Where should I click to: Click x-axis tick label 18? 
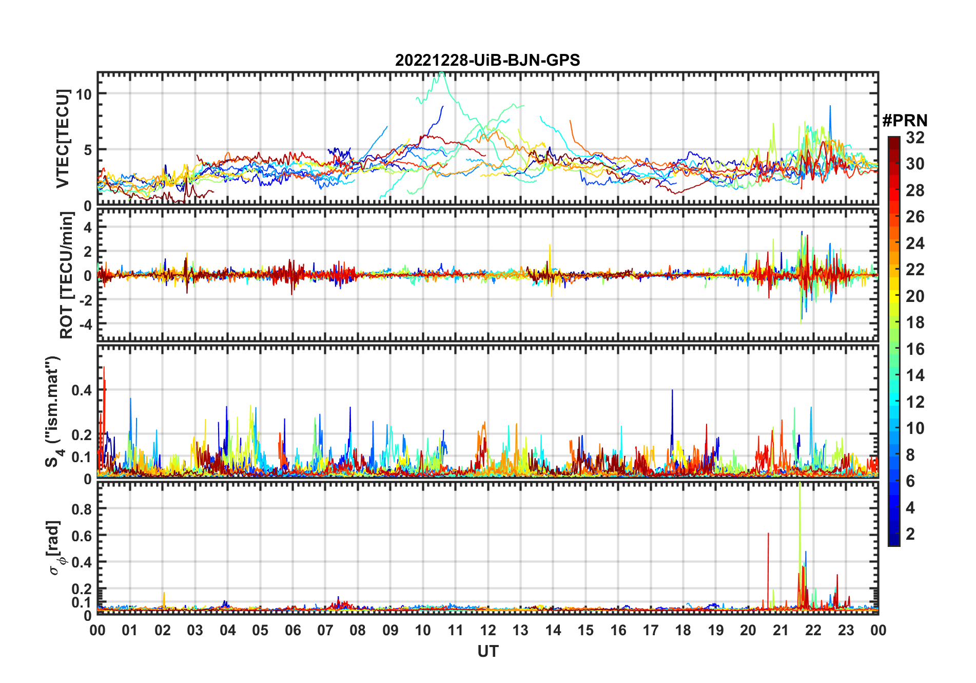click(x=683, y=630)
